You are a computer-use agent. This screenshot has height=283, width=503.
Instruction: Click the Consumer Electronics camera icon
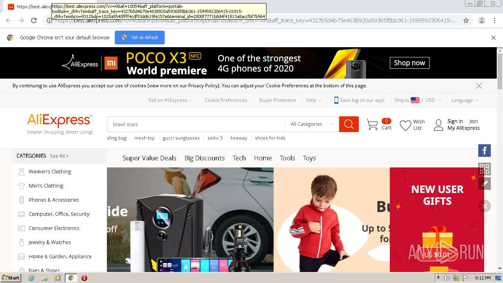pyautogui.click(x=22, y=228)
